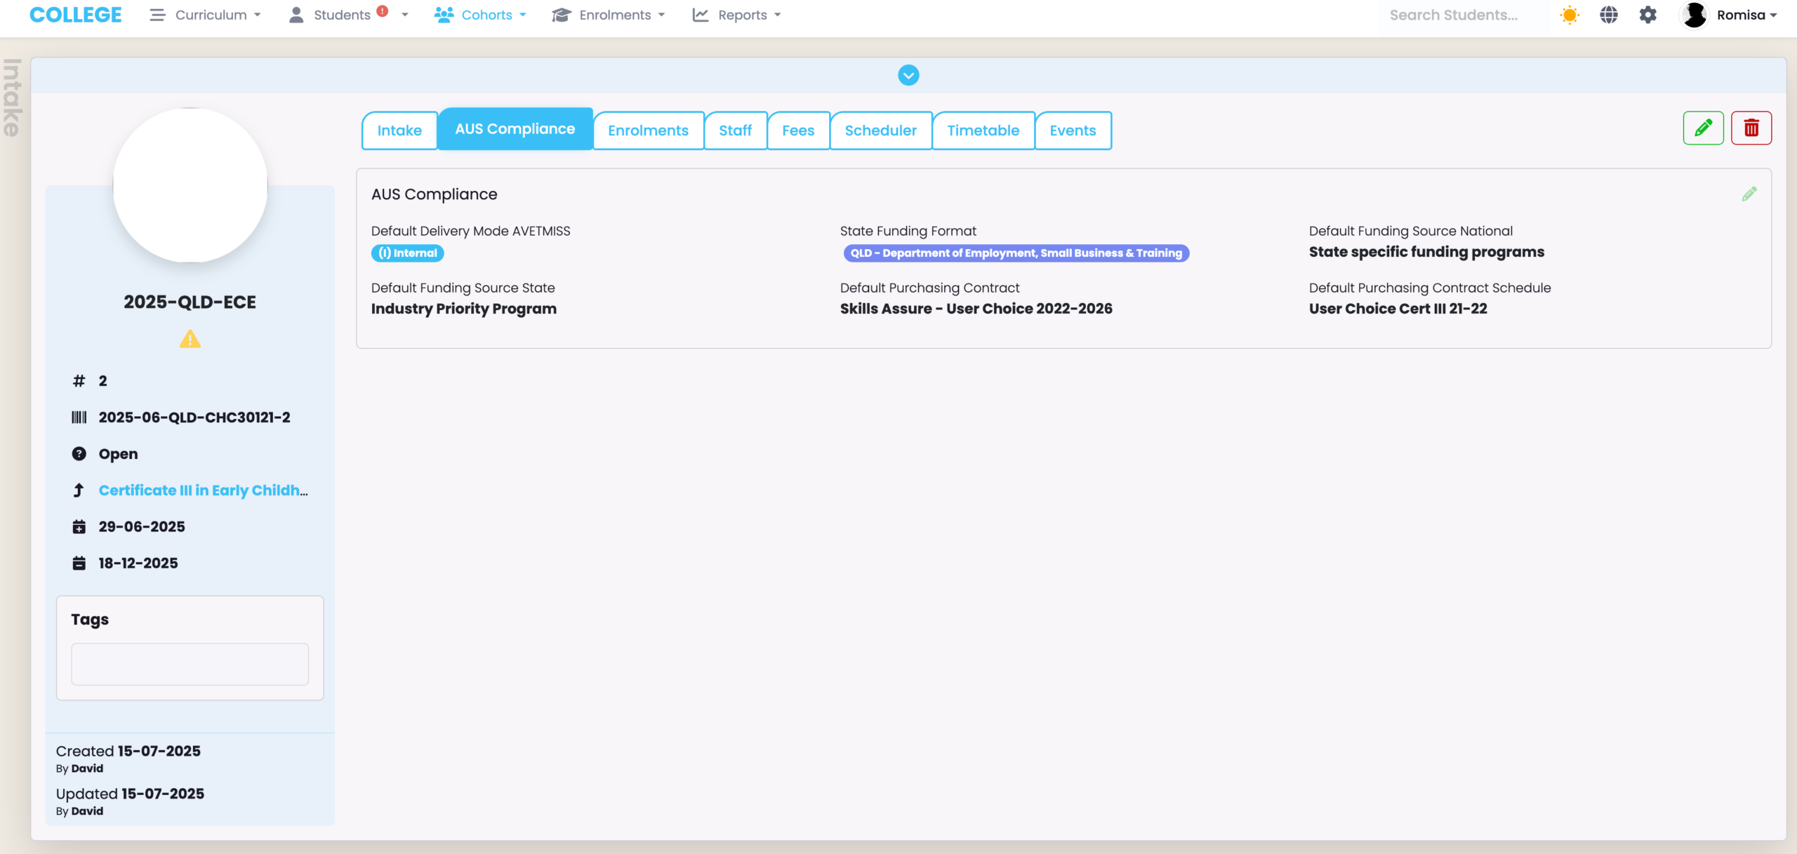The width and height of the screenshot is (1797, 854).
Task: Click the small pencil in AUS Compliance panel
Action: (1749, 194)
